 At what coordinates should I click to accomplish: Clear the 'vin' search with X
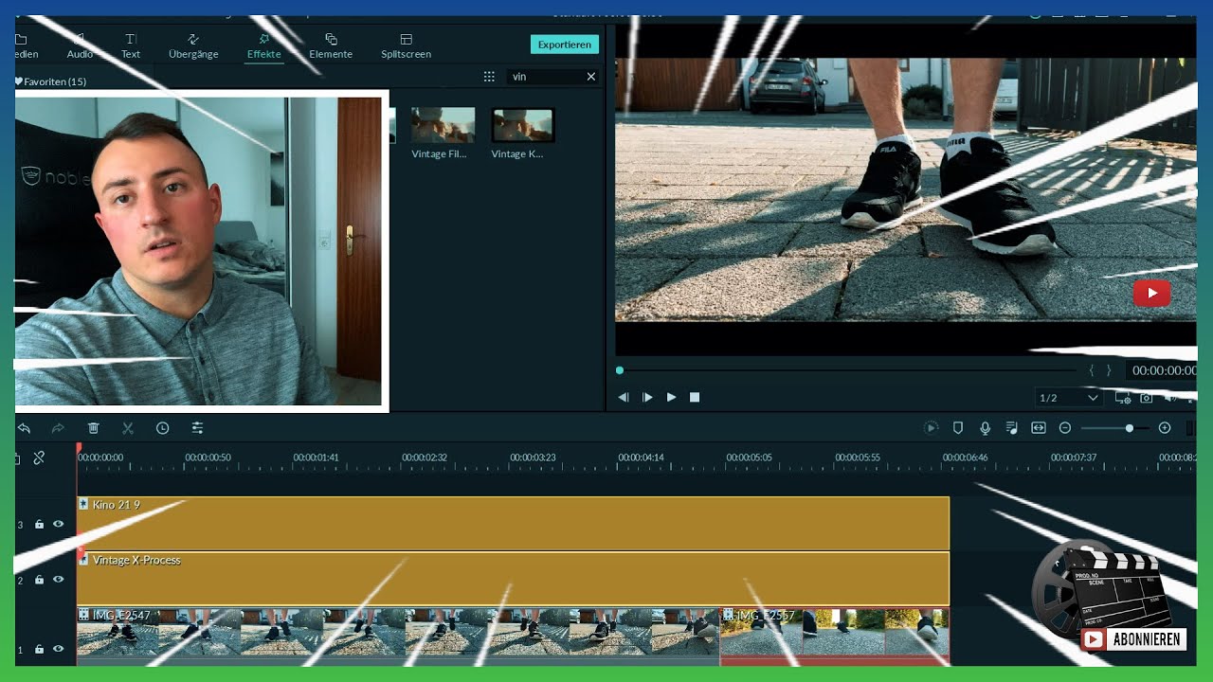[590, 77]
